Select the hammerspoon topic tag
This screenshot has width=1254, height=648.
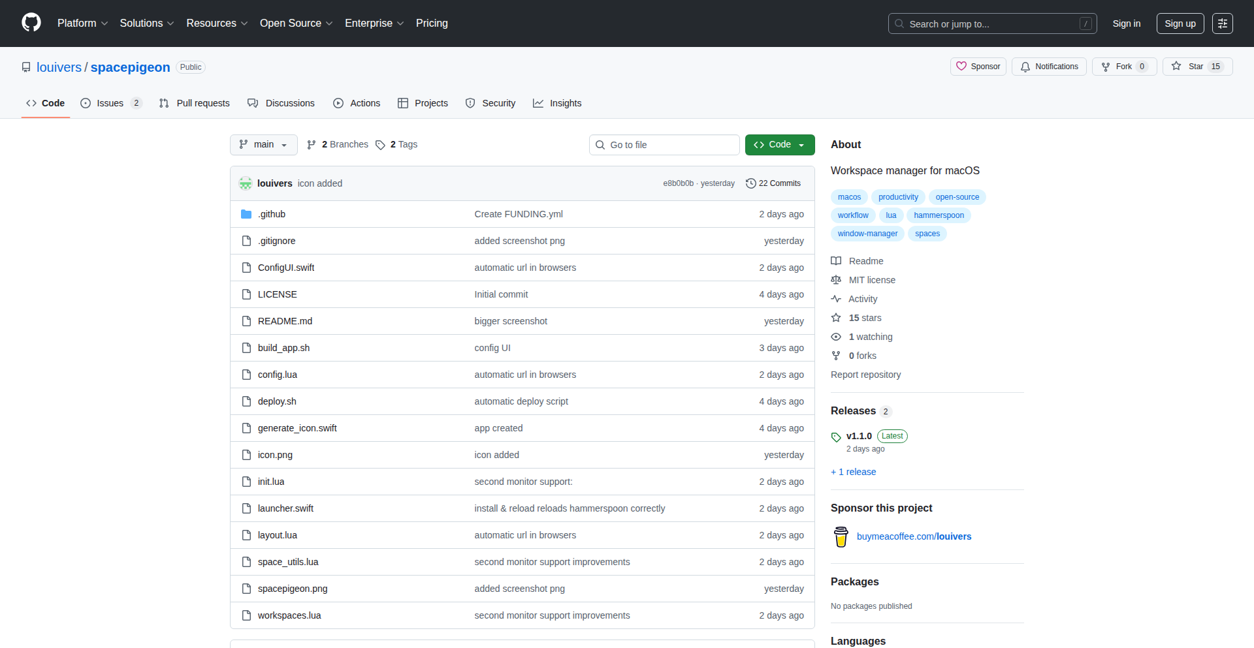pyautogui.click(x=939, y=215)
